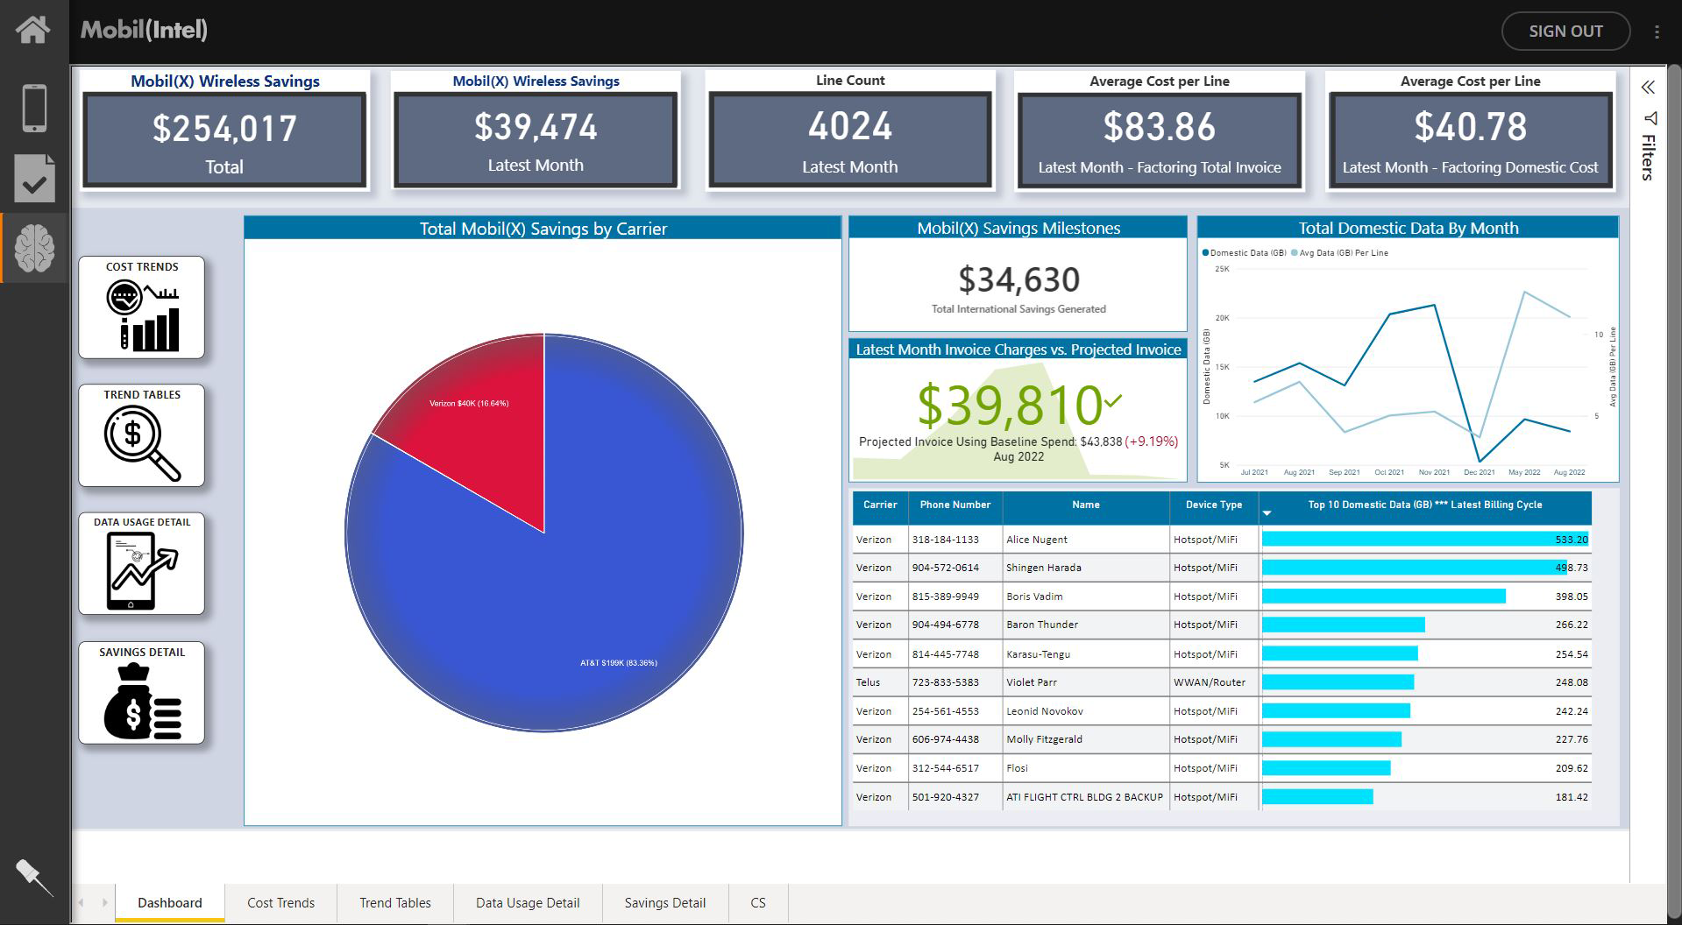Open the brain icon in the left sidebar
The image size is (1682, 925).
click(x=33, y=250)
